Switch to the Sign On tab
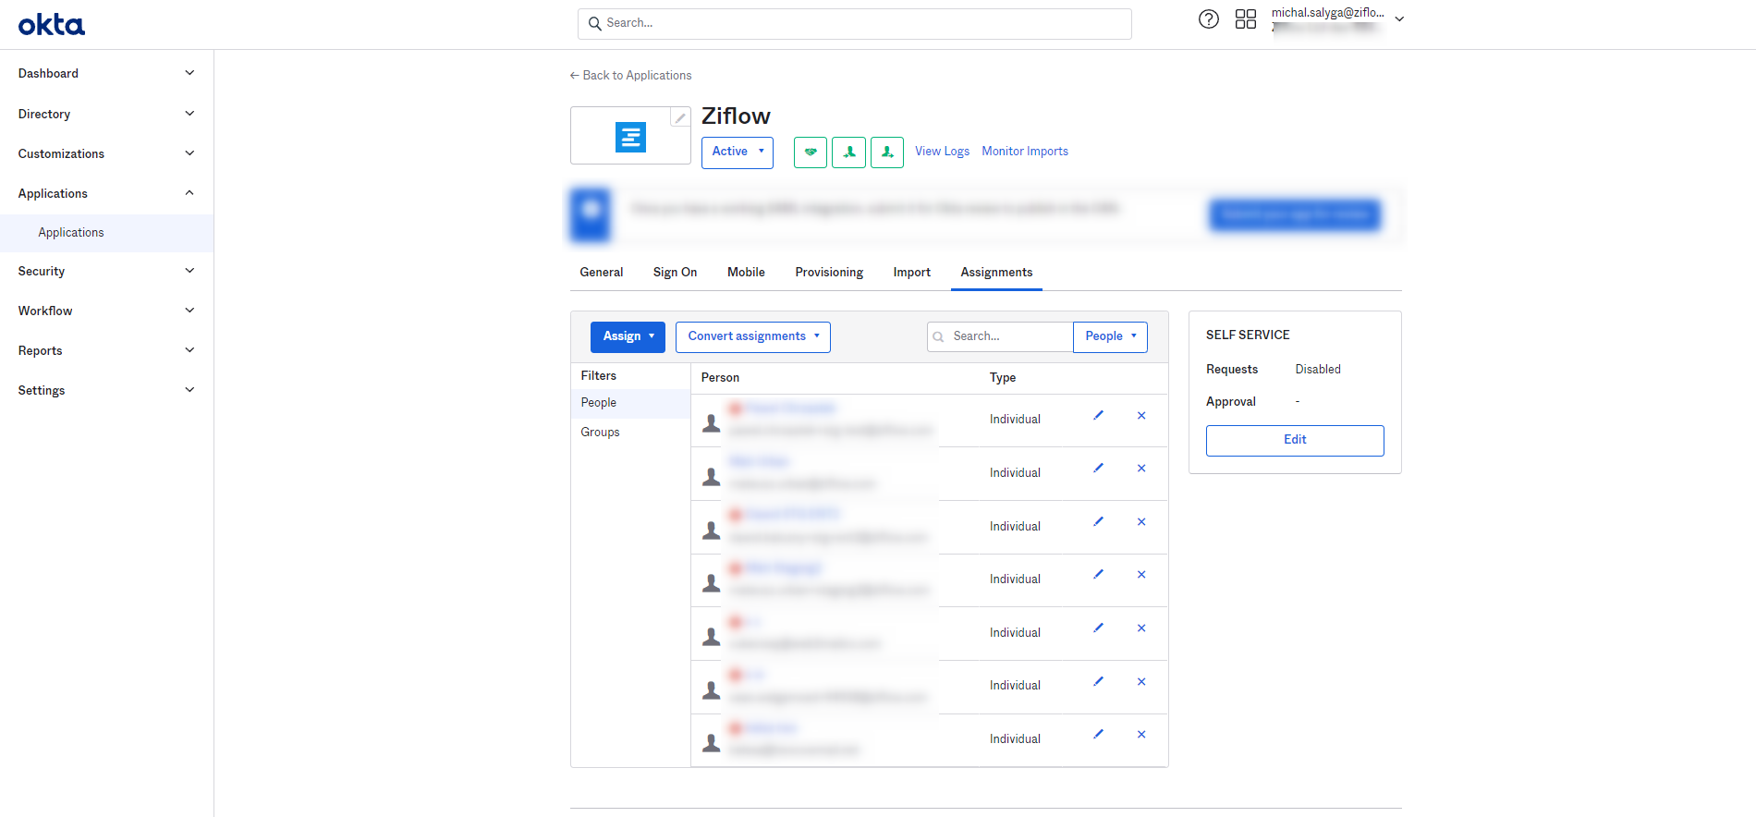 pos(675,273)
